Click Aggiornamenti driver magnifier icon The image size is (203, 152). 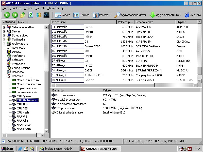[117, 15]
